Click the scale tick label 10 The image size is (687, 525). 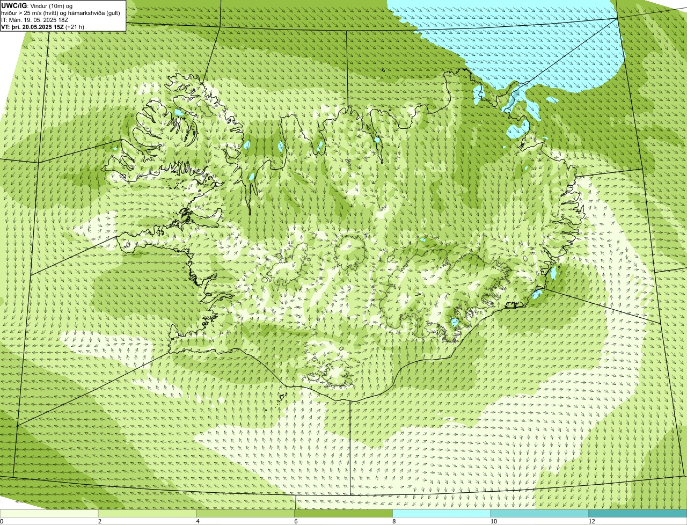pos(493,521)
